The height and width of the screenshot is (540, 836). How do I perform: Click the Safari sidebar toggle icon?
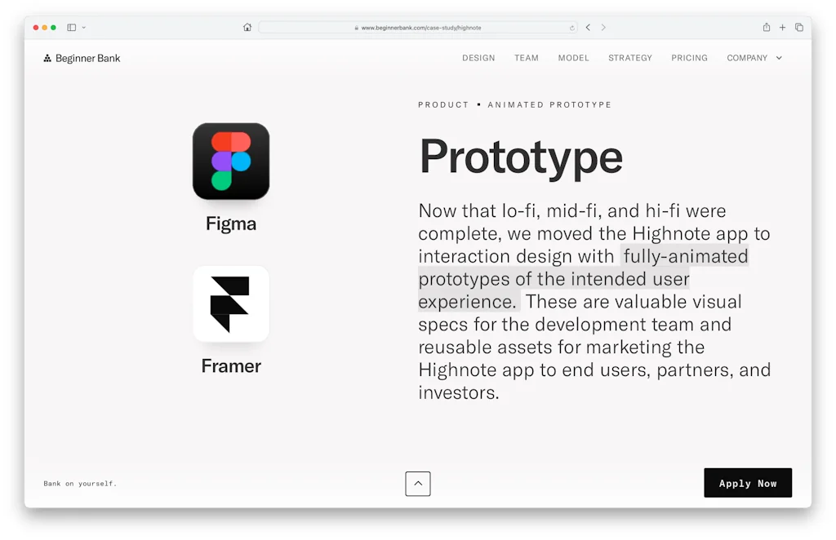(x=72, y=27)
